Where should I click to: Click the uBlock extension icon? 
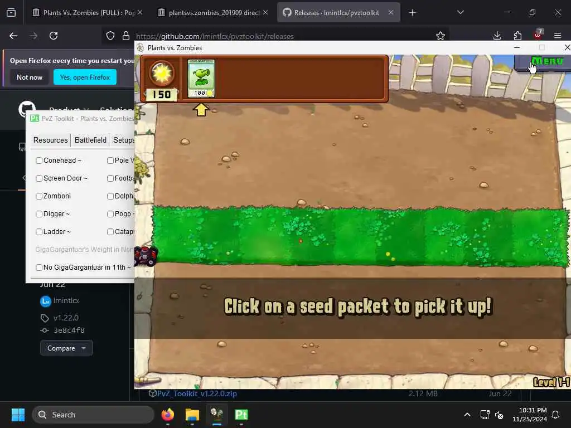coord(538,35)
